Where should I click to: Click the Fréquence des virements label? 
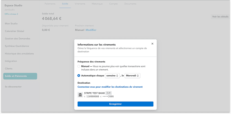pos(91,62)
